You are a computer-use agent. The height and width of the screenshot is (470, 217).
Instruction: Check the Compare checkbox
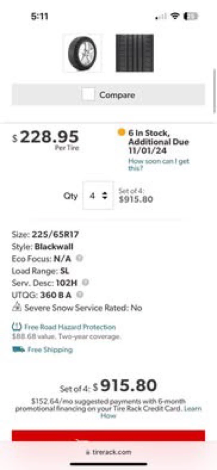(88, 95)
